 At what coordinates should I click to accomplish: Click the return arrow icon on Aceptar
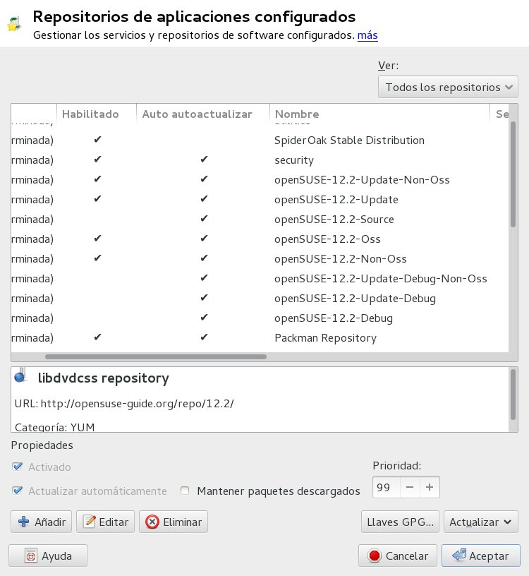(x=459, y=555)
